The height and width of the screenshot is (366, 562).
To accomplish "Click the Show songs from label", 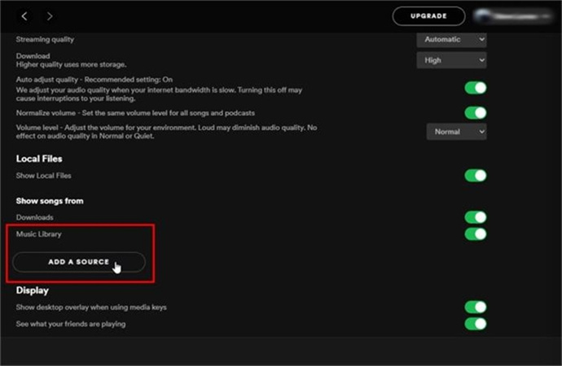I will pyautogui.click(x=50, y=201).
